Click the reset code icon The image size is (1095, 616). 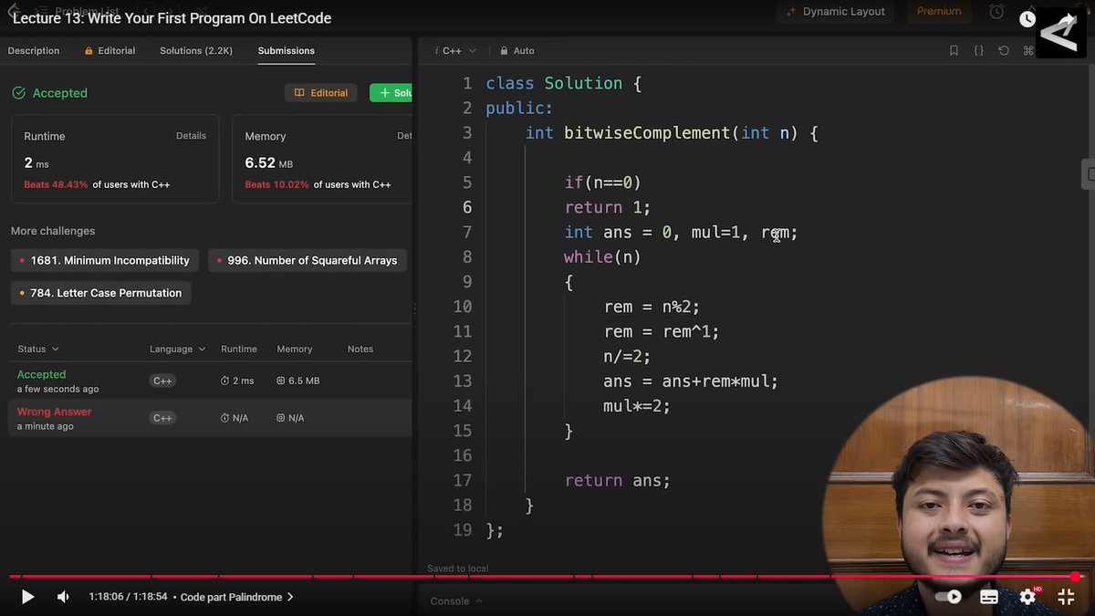click(x=1004, y=51)
